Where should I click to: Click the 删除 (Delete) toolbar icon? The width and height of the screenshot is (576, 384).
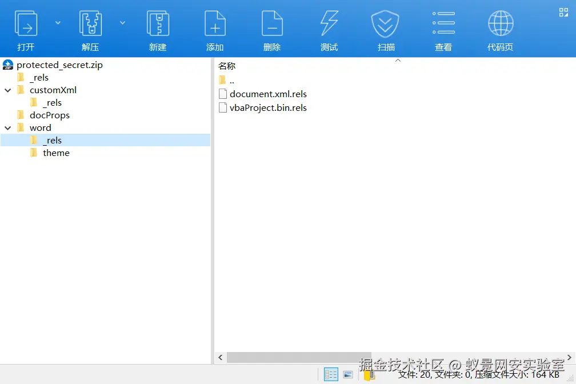tap(272, 23)
